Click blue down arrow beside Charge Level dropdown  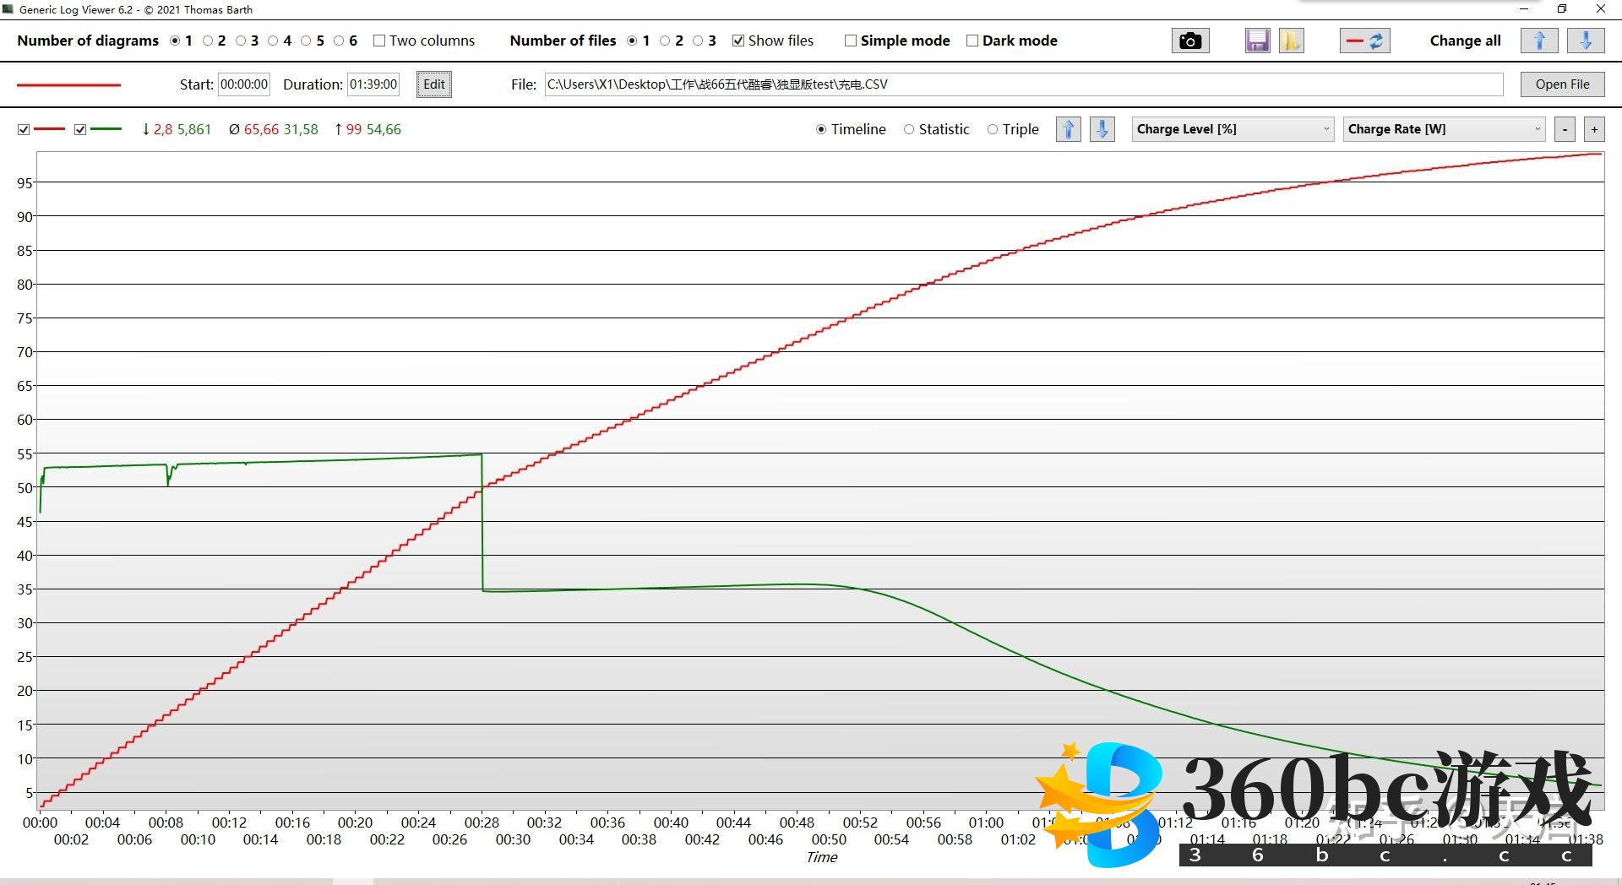click(x=1102, y=129)
